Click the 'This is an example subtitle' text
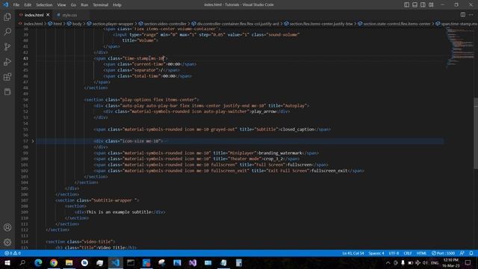 tap(119, 212)
